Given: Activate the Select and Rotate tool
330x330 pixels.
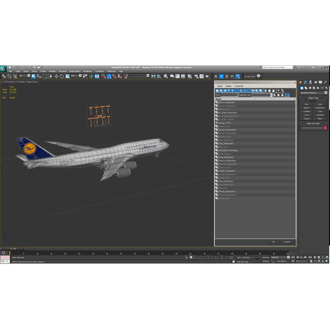Looking at the screenshot, I should 62,76.
